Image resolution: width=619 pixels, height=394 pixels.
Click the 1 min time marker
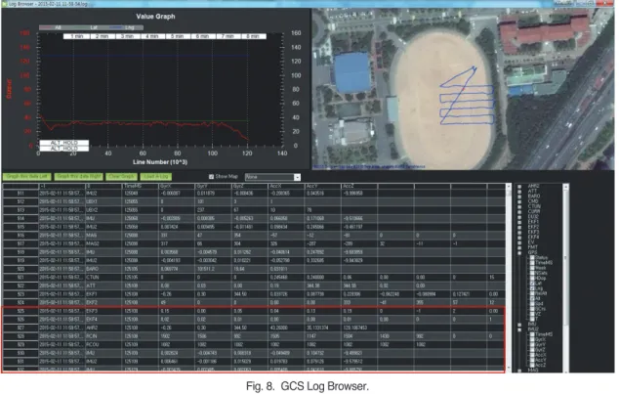click(76, 36)
